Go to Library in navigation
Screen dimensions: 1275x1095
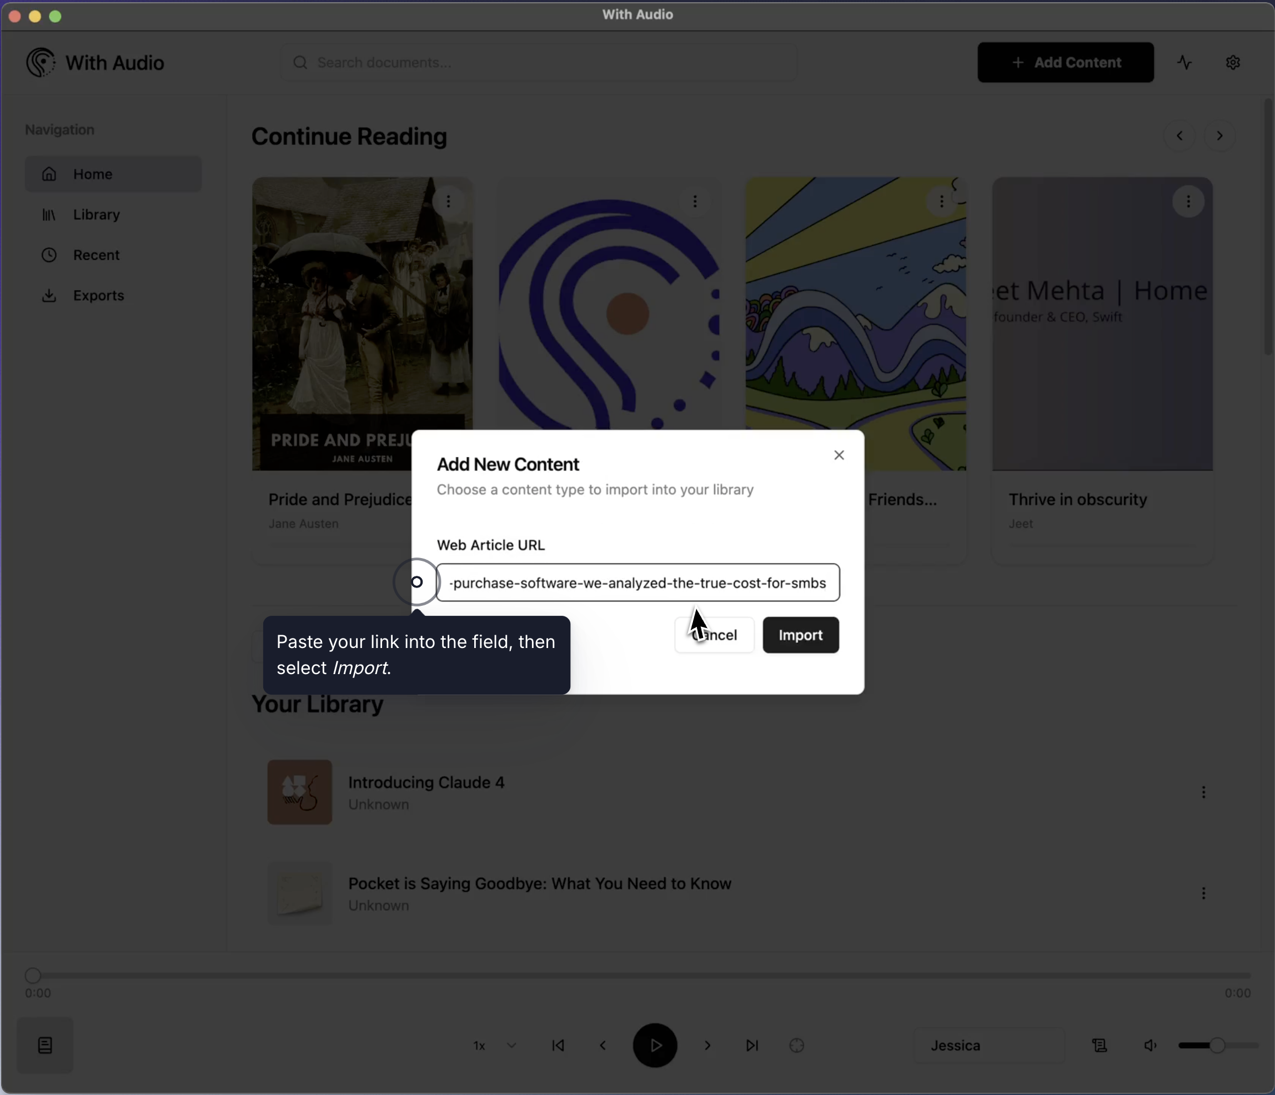(96, 215)
